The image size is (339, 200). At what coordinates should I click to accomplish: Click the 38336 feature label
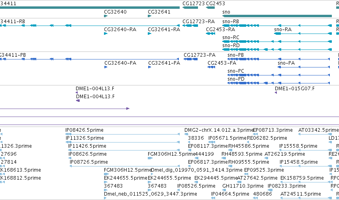coord(196,138)
